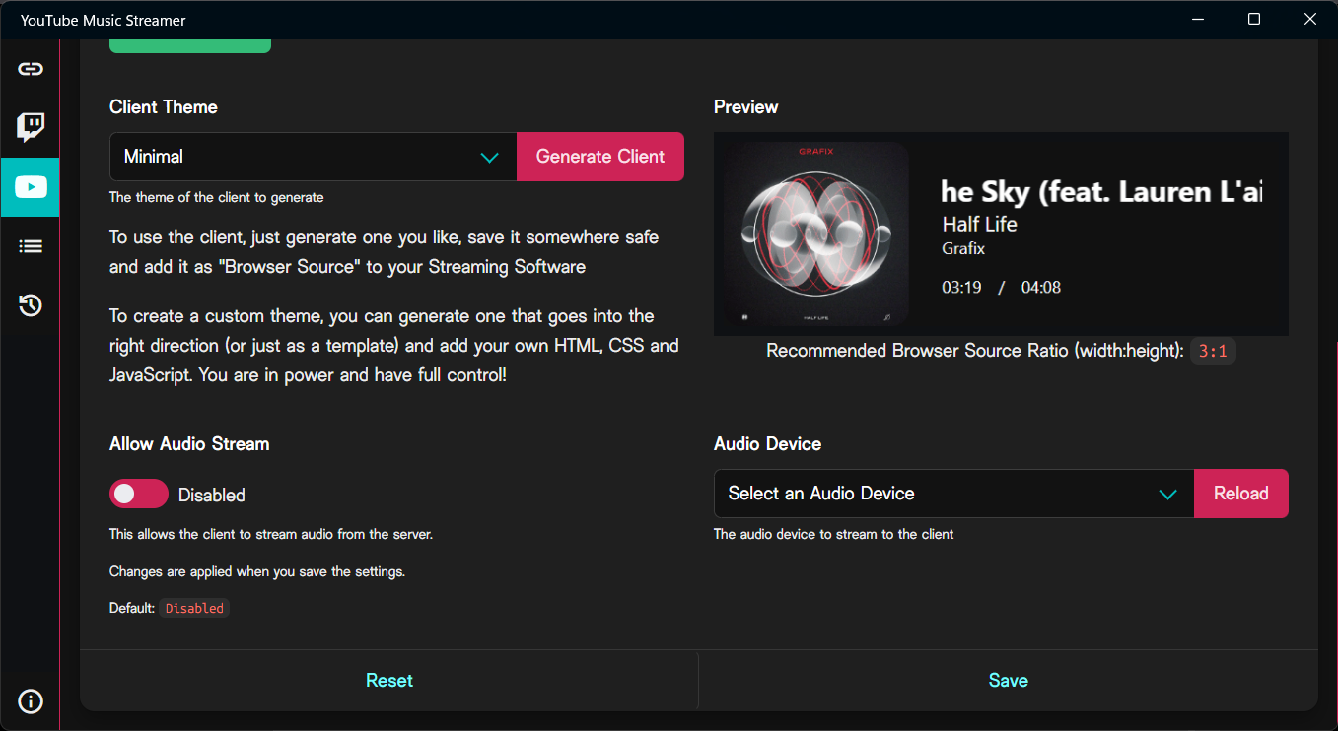
Task: Open the Twitch sidebar section
Action: [x=31, y=127]
